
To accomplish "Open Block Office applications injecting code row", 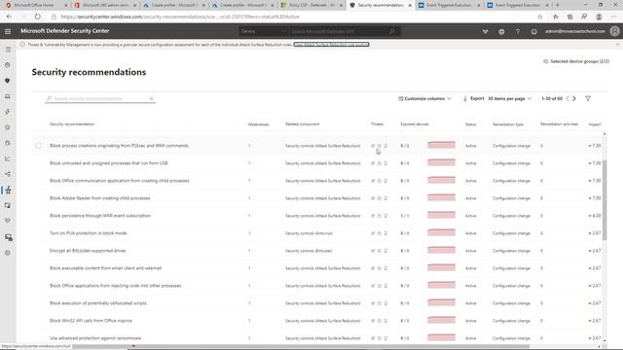I will coord(115,285).
